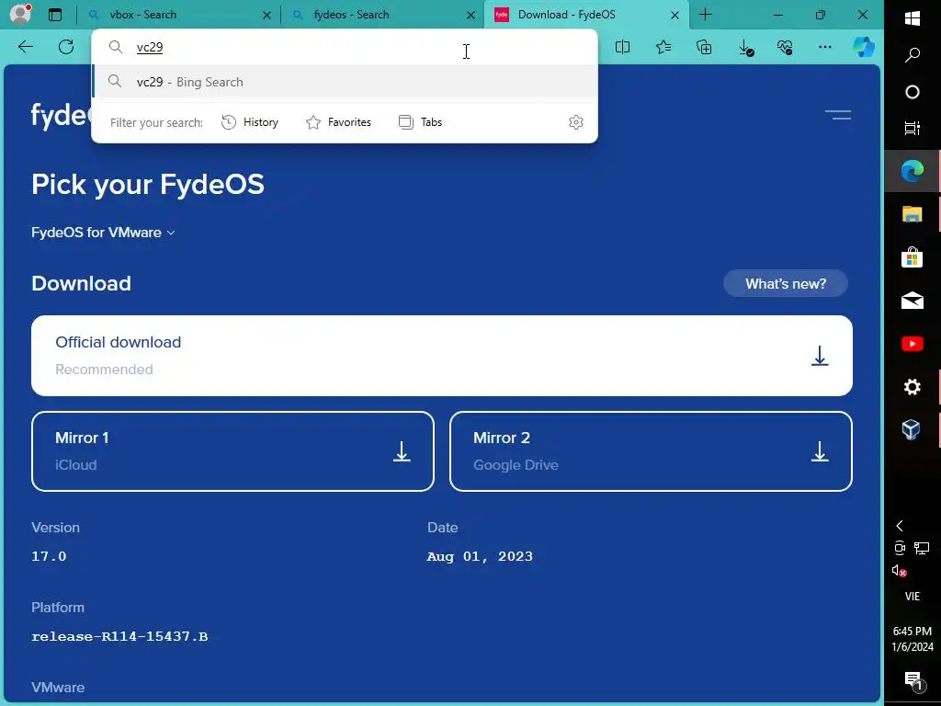This screenshot has width=941, height=706.
Task: Click the network tray icon
Action: click(922, 548)
